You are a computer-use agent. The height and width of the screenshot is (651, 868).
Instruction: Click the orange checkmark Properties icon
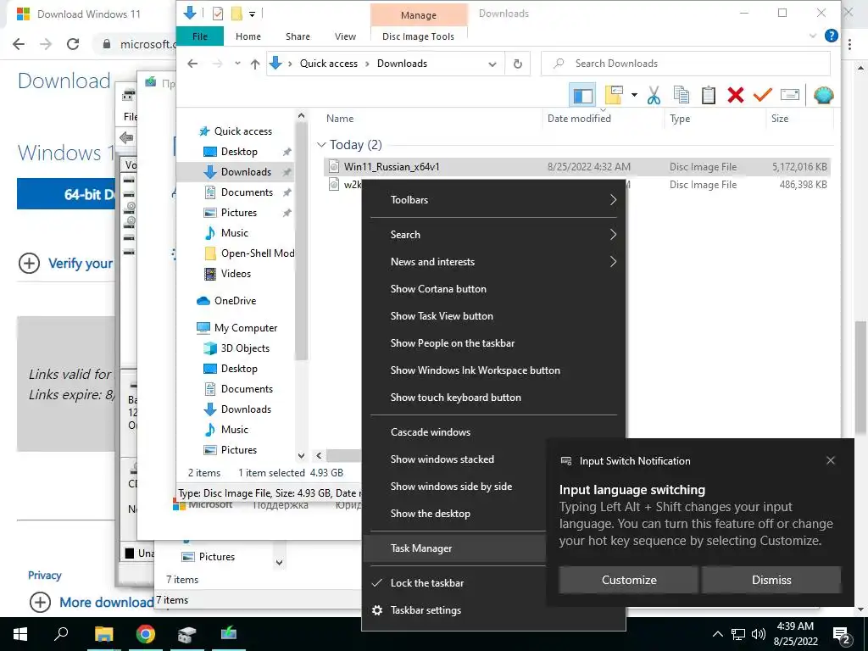762,95
